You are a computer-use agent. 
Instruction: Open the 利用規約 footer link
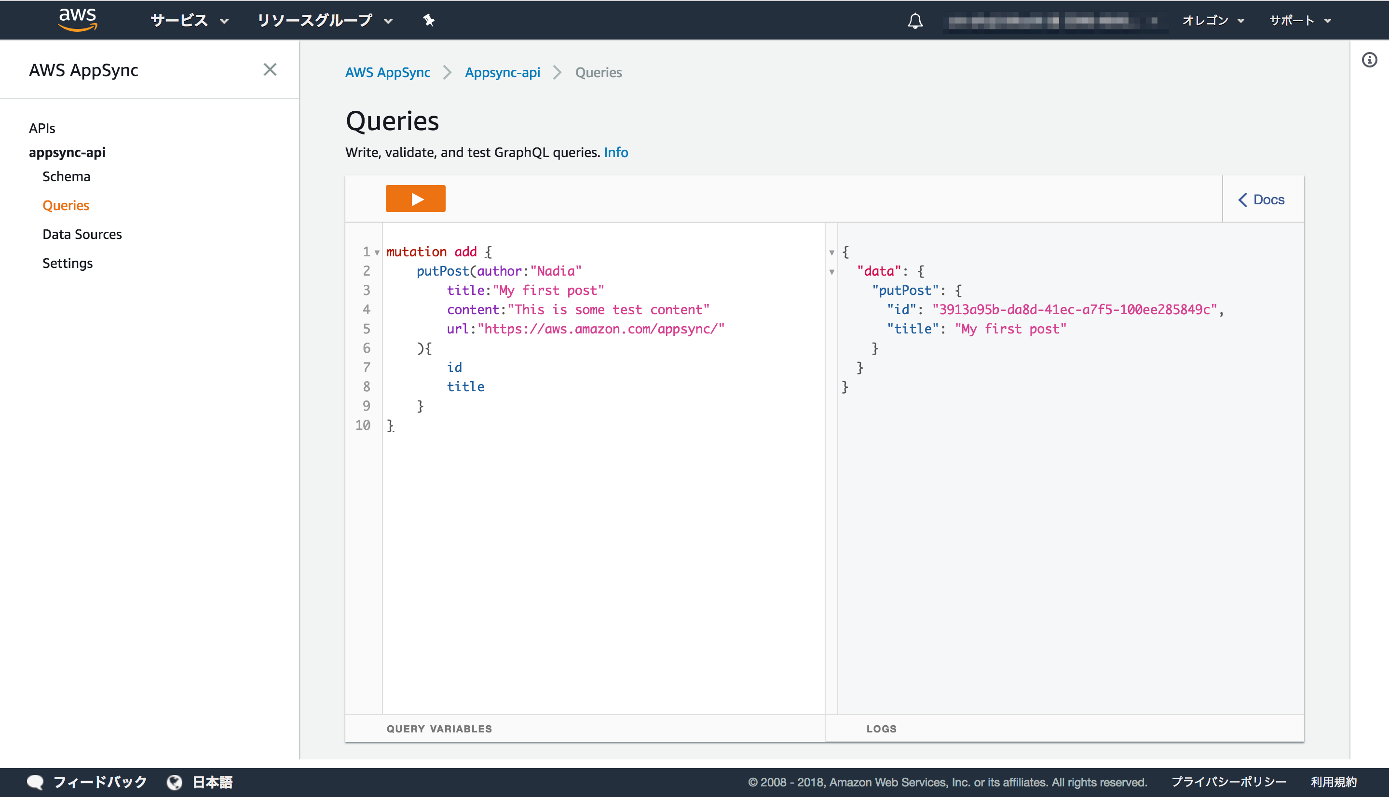pos(1334,782)
